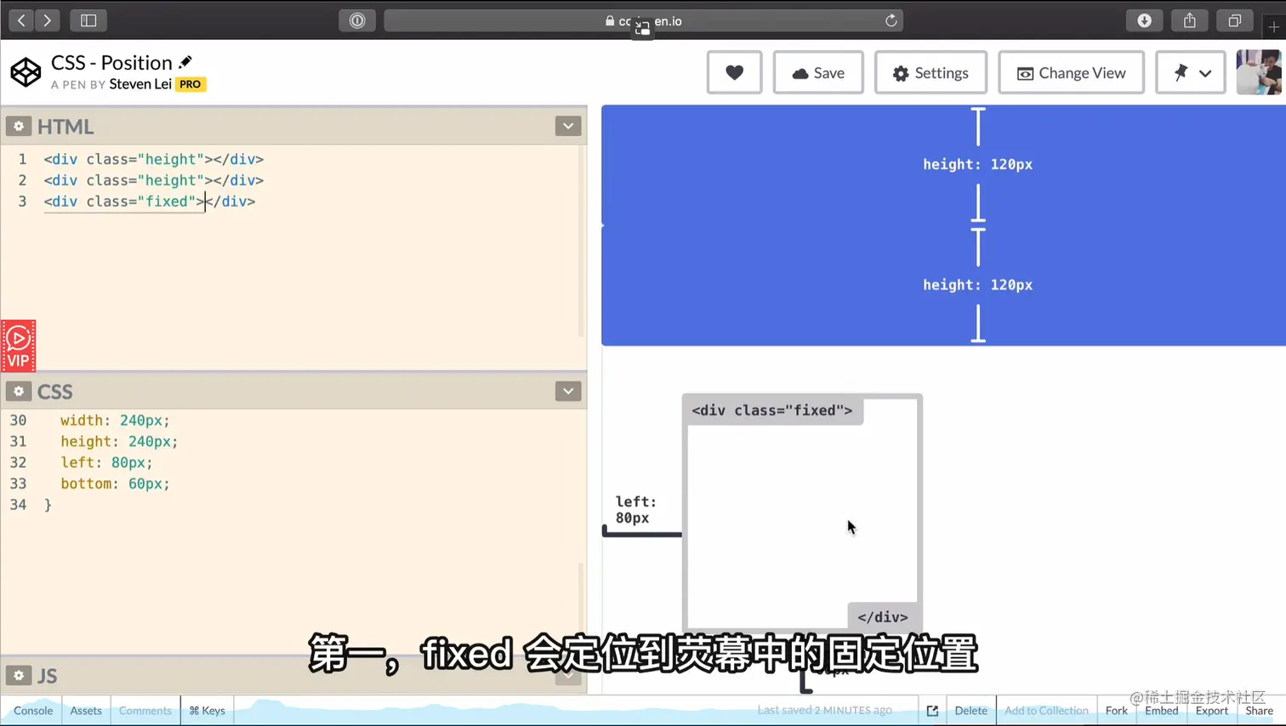Viewport: 1286px width, 726px height.
Task: Click the PRO badge next to author
Action: coord(191,84)
